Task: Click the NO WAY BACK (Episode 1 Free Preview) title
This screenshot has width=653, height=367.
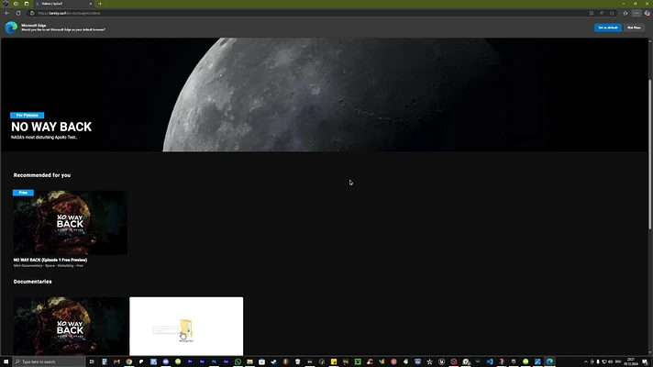Action: (50, 260)
